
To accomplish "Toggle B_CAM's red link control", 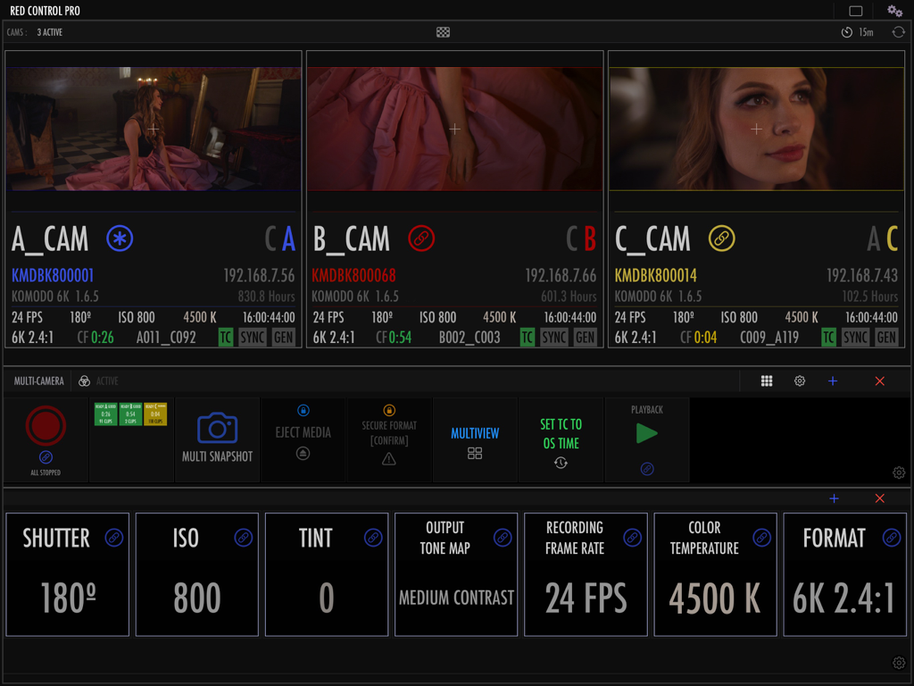I will coord(420,238).
